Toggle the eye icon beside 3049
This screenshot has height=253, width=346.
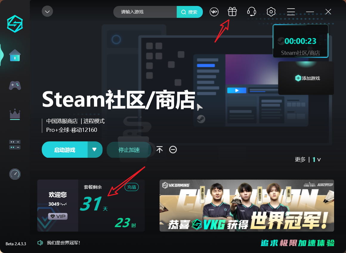tap(64, 204)
